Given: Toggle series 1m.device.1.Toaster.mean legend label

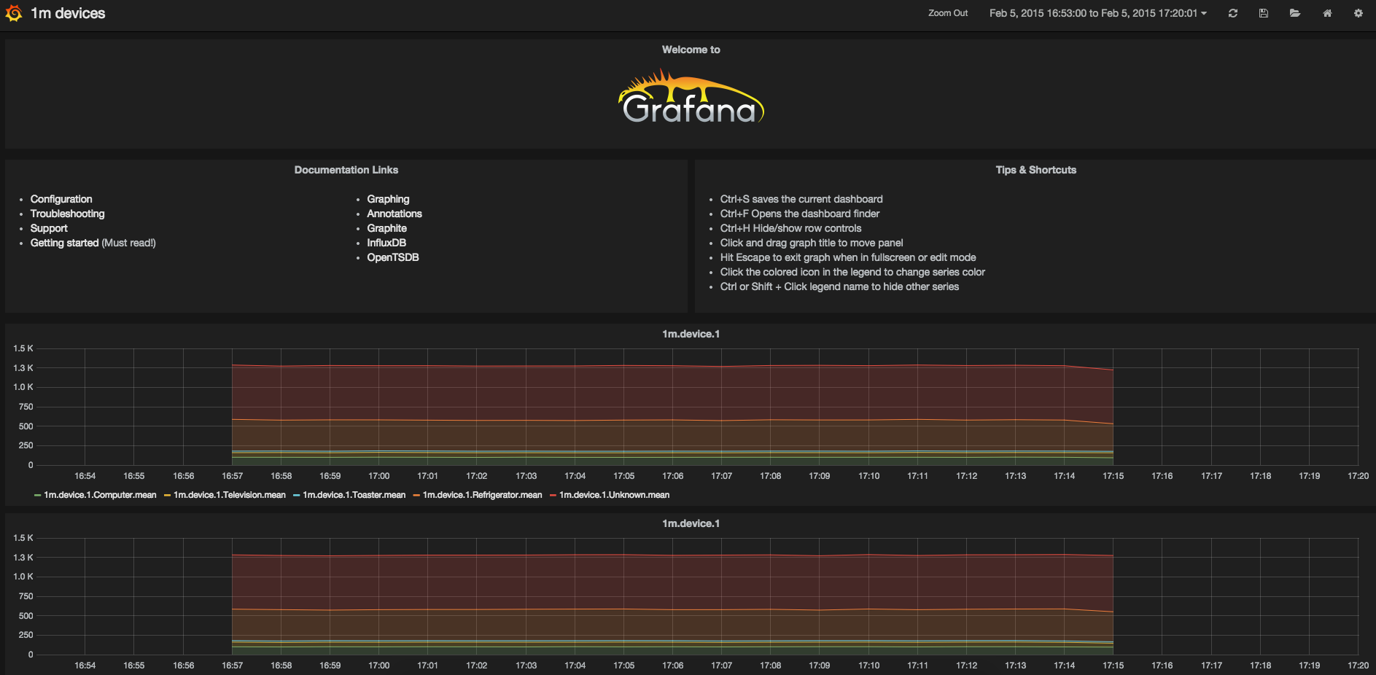Looking at the screenshot, I should pos(354,495).
